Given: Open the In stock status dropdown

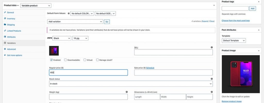Looking at the screenshot, I should pyautogui.click(x=131, y=84).
